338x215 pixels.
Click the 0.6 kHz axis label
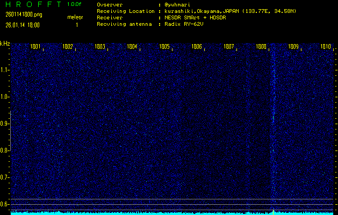click(x=4, y=204)
